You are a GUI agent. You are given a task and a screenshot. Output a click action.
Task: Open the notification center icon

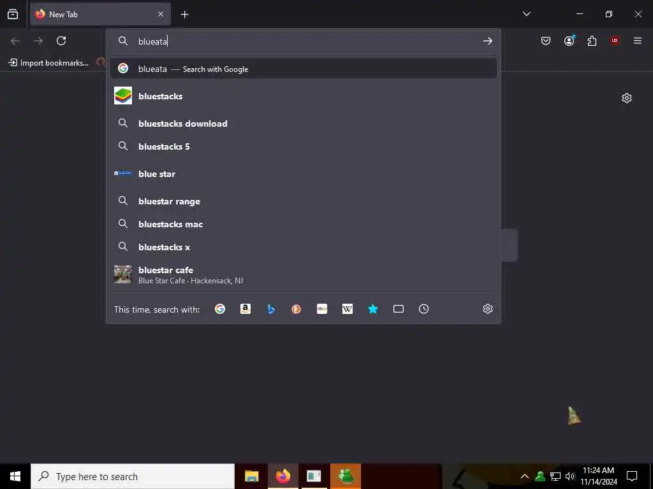[x=632, y=476]
